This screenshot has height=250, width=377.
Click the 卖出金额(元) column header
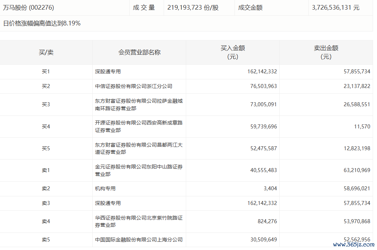[x=326, y=52]
